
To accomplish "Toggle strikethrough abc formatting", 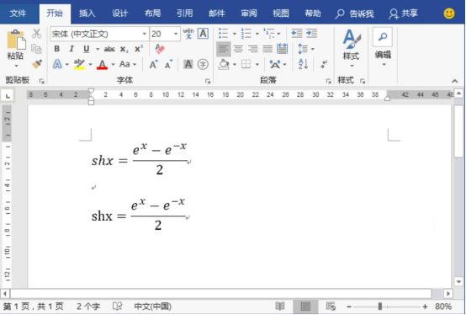I will (x=109, y=49).
